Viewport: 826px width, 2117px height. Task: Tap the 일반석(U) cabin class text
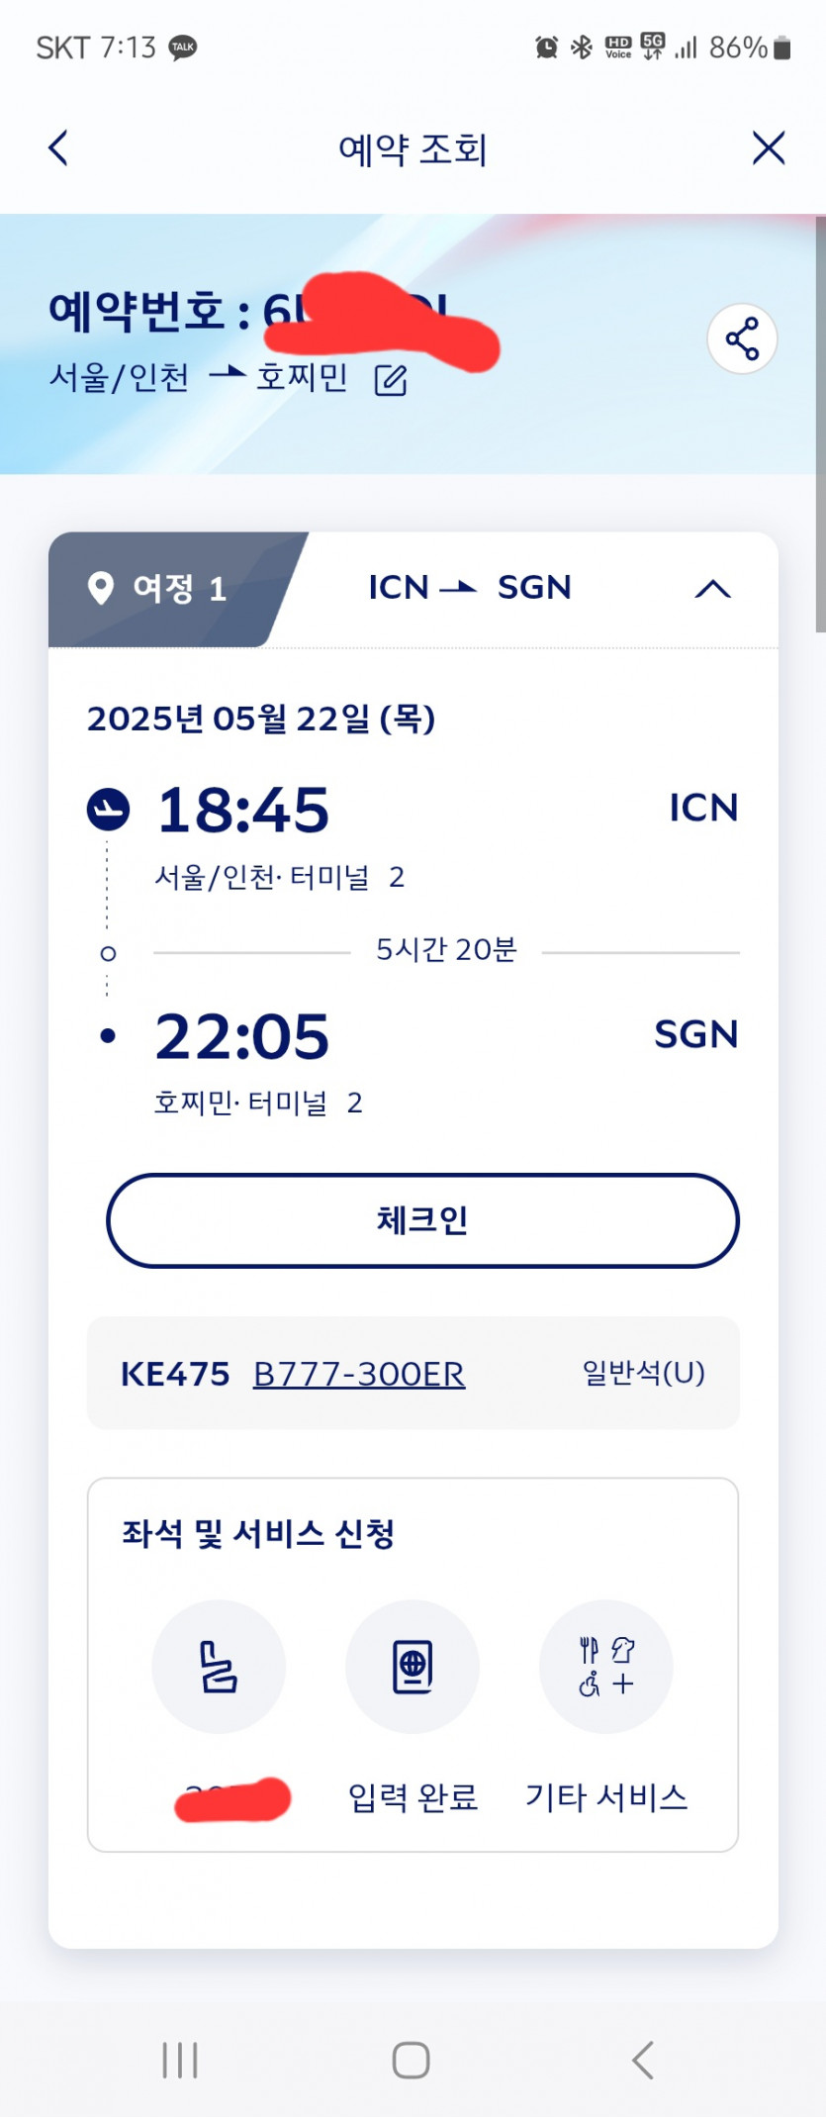[x=643, y=1373]
